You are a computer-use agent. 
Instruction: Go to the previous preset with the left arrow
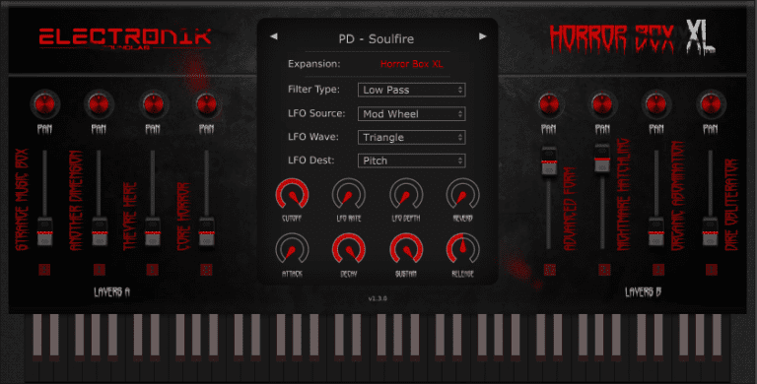click(x=274, y=36)
